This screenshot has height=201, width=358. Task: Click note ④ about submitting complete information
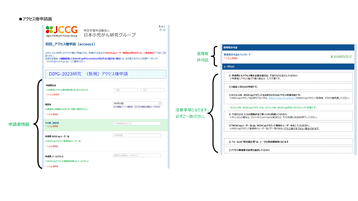pyautogui.click(x=288, y=116)
